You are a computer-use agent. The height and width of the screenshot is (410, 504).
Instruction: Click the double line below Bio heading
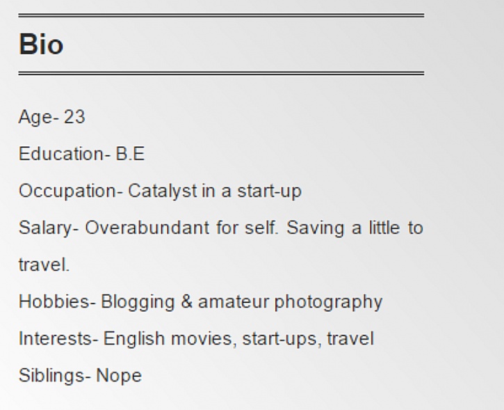pos(221,73)
